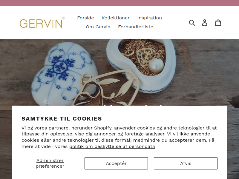Open politik om beskyttelse af persondata link
Screen dimensions: 239x179
pos(112,146)
